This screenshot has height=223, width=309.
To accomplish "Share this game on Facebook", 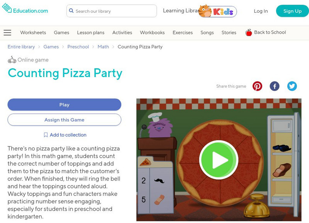I will [275, 86].
